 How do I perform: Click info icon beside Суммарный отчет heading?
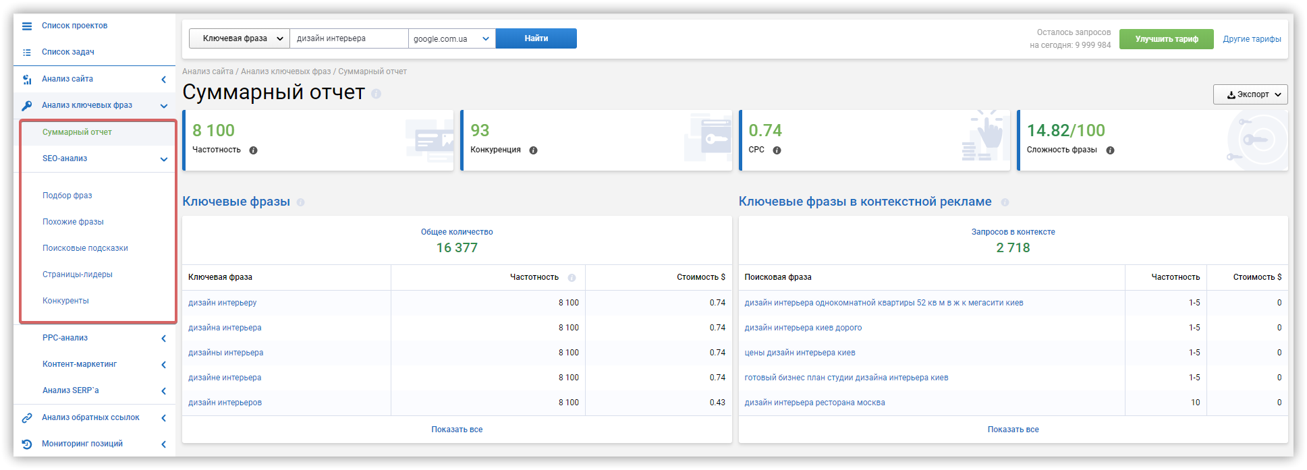[x=376, y=94]
